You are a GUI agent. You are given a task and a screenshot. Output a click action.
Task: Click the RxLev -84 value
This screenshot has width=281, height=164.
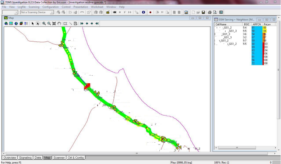[x=264, y=31]
